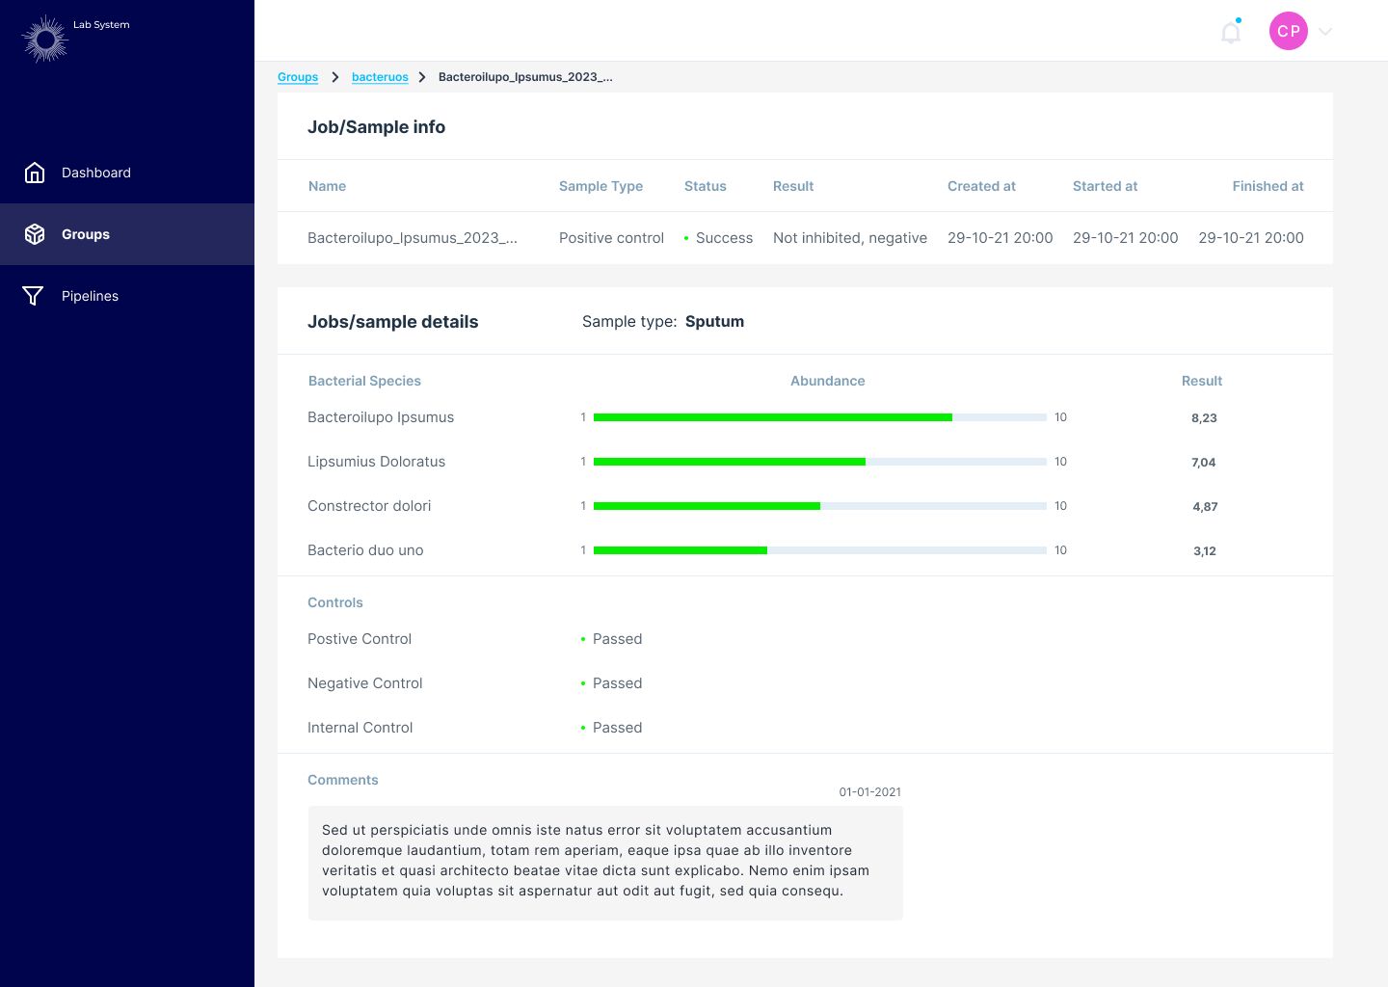
Task: Click the Pipelines funnel icon
Action: 33,296
